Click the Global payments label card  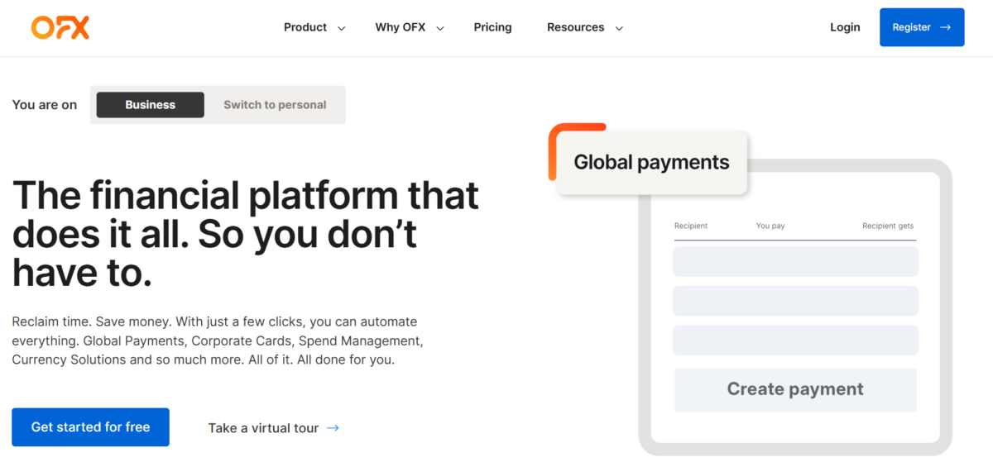pos(651,162)
